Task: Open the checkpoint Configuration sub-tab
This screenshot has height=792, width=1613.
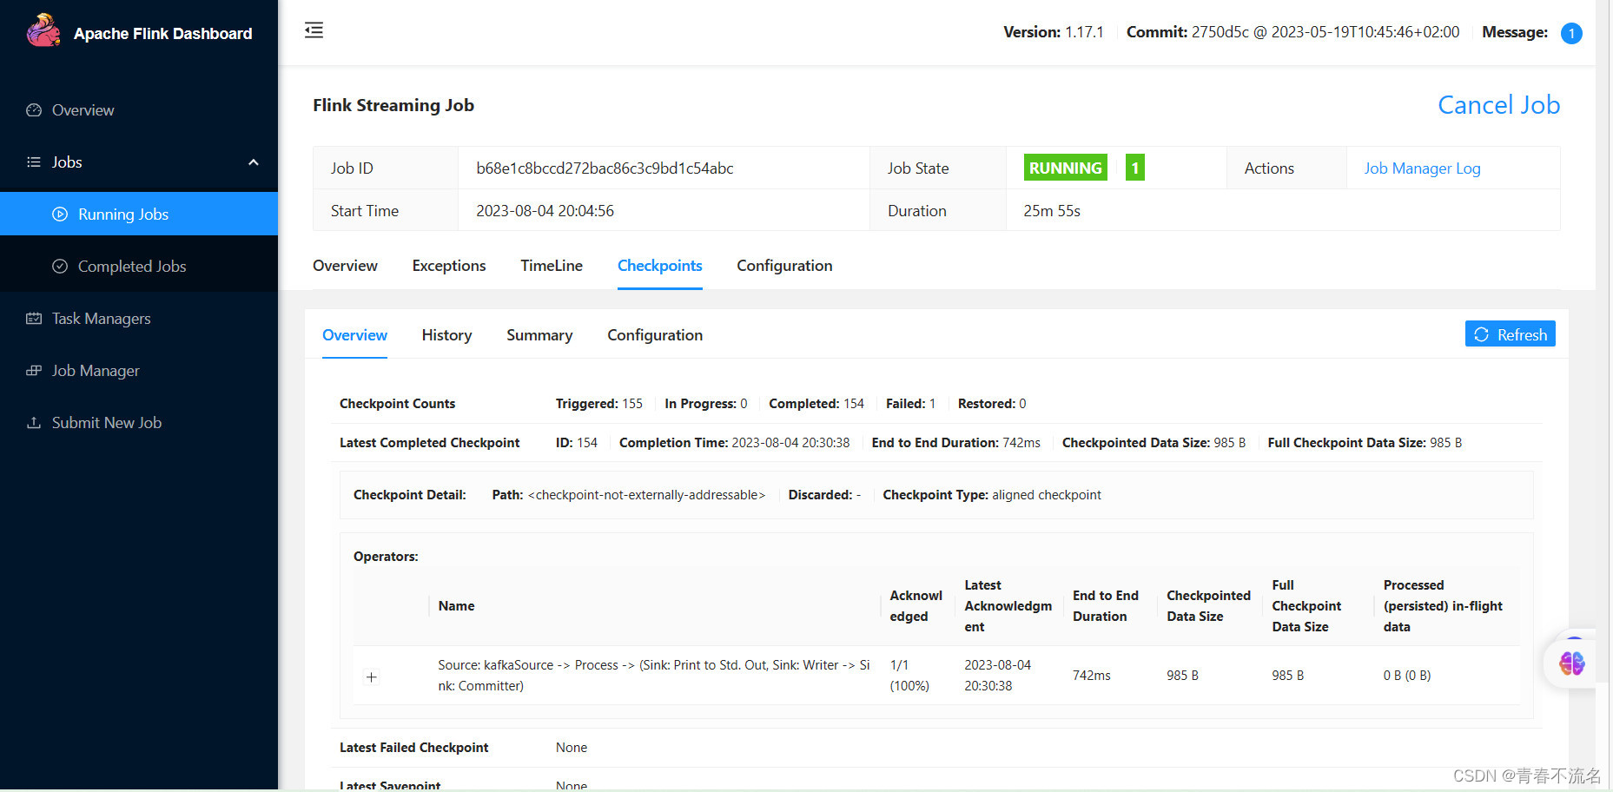Action: click(655, 335)
